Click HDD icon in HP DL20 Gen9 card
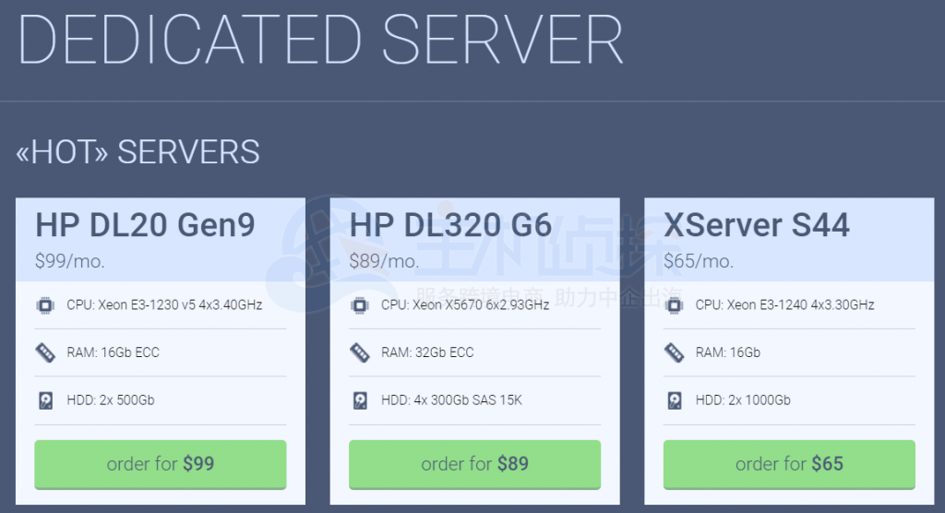Image resolution: width=945 pixels, height=513 pixels. coord(45,400)
